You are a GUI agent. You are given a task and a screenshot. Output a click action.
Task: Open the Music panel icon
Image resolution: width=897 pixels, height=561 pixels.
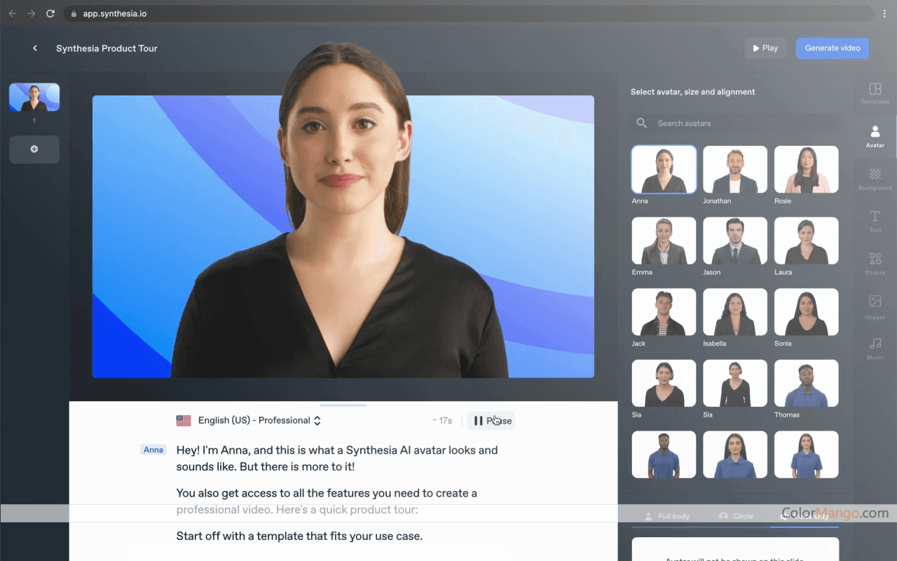(x=875, y=345)
